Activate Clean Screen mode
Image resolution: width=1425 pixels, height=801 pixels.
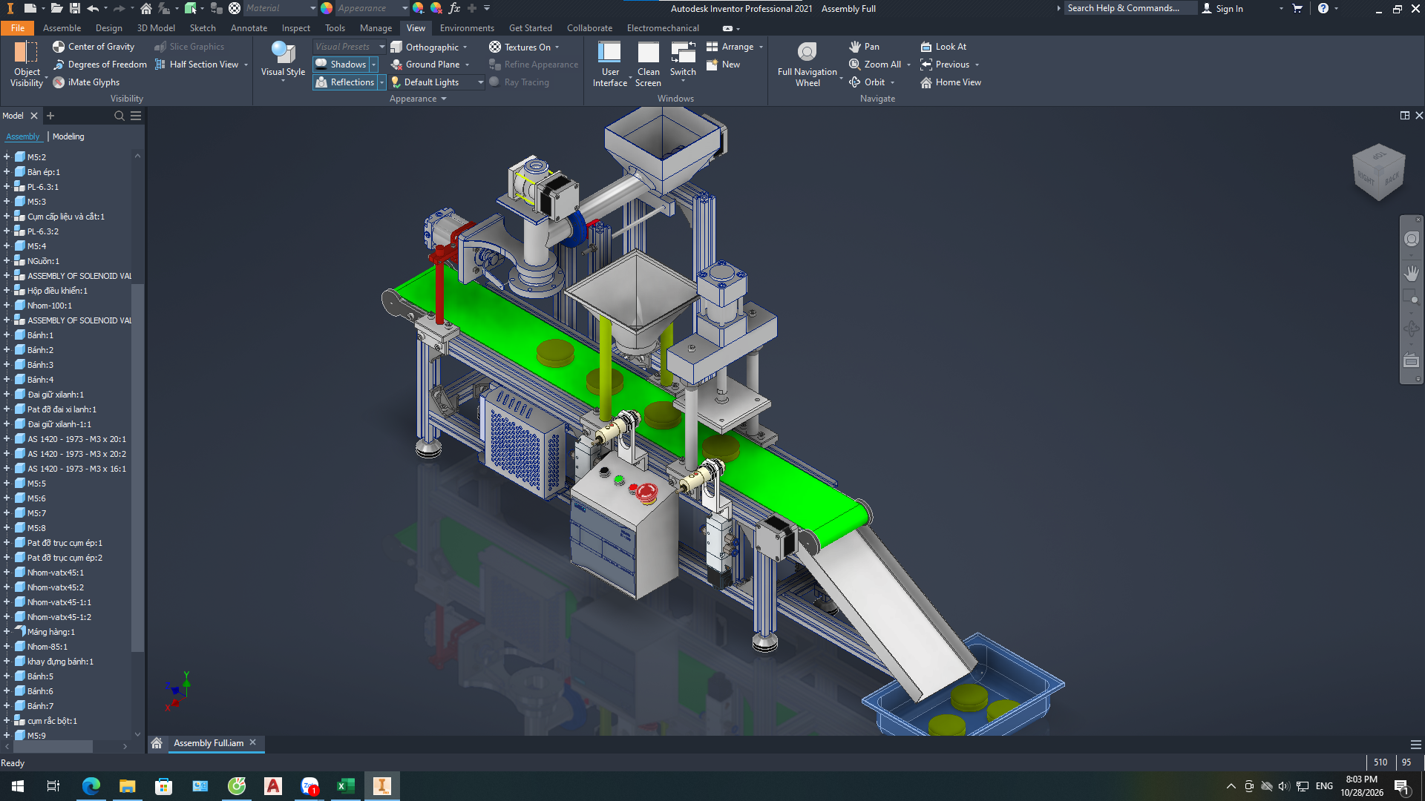648,65
